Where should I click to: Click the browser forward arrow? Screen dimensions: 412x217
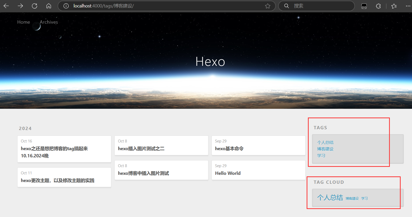pyautogui.click(x=20, y=6)
